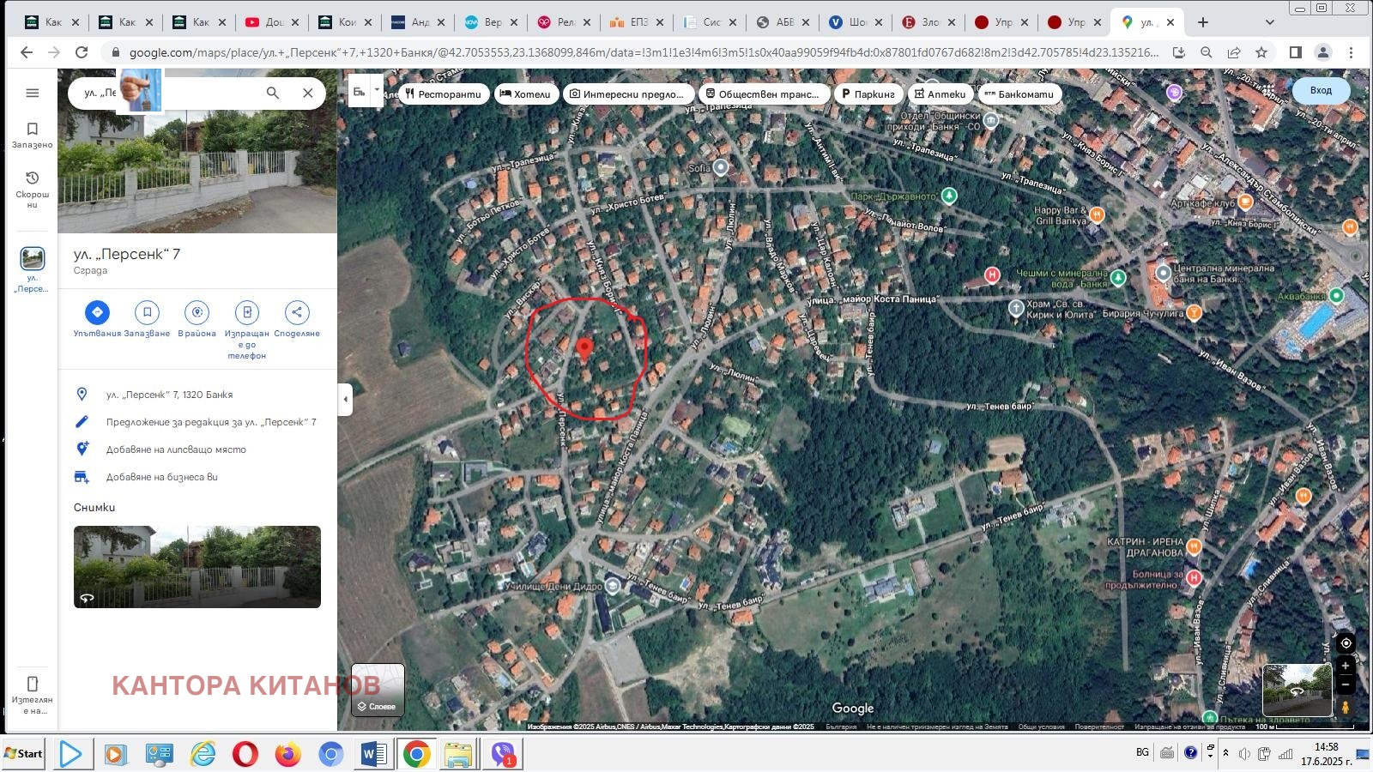
Task: Expand the map details dropdown arrow
Action: (377, 91)
